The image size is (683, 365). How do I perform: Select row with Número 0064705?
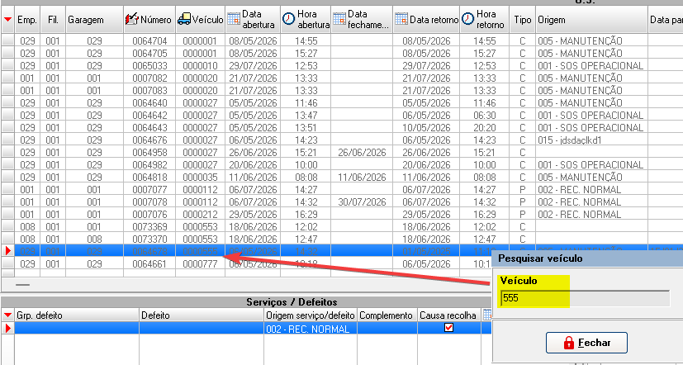coord(342,54)
